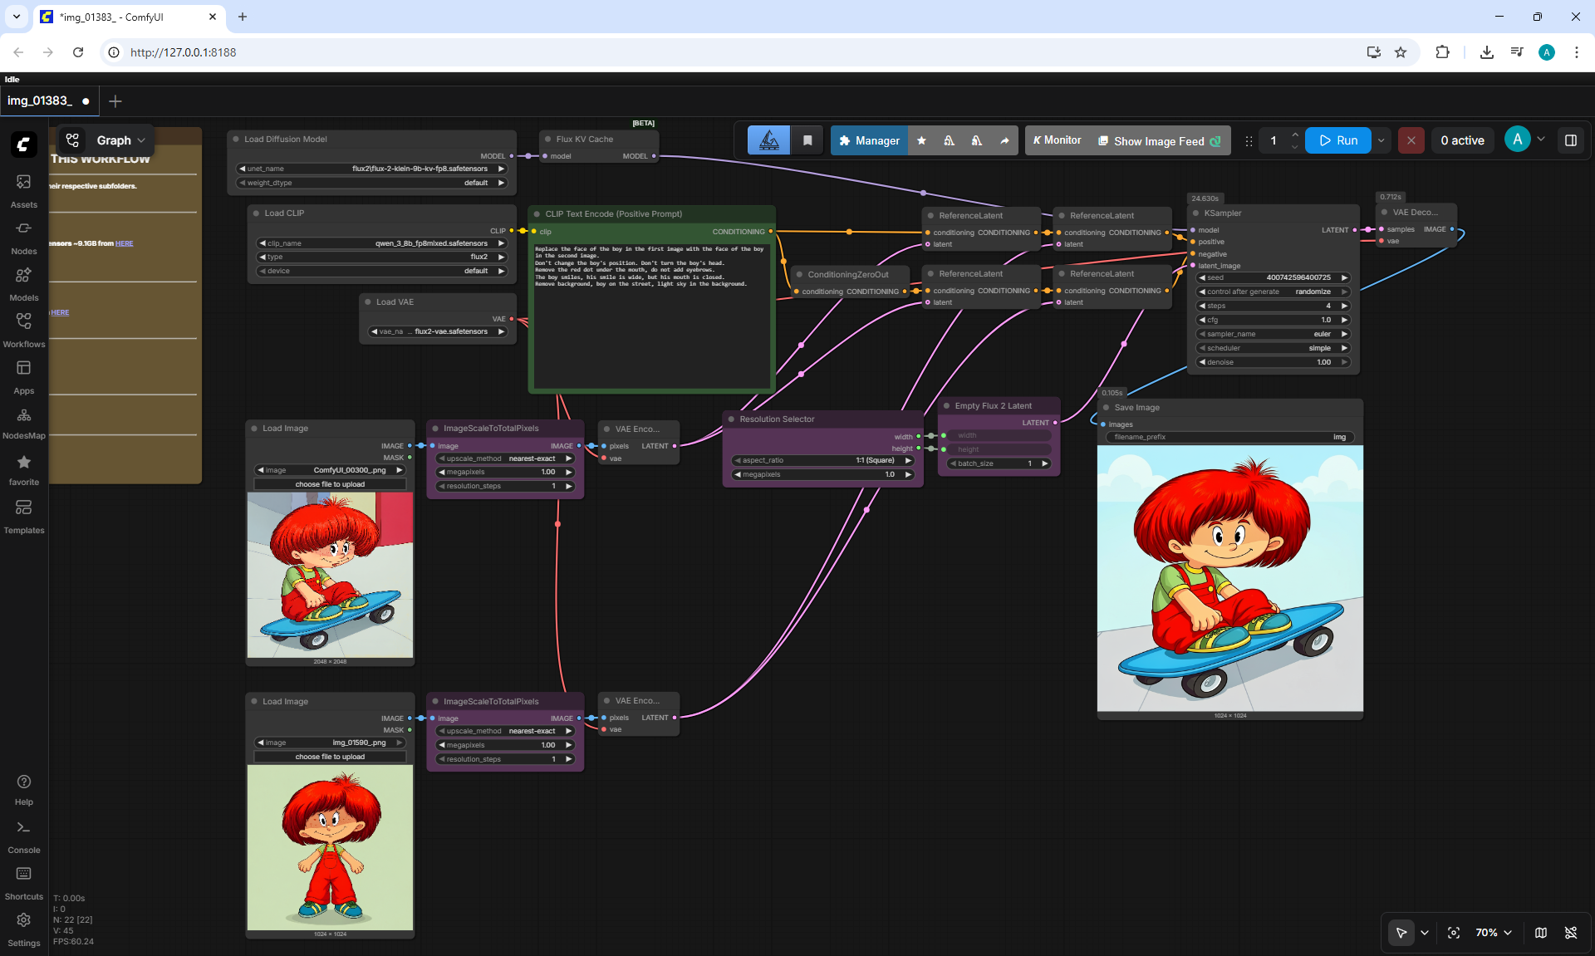Click the KSampler denoise slider
1595x956 pixels.
coord(1273,362)
